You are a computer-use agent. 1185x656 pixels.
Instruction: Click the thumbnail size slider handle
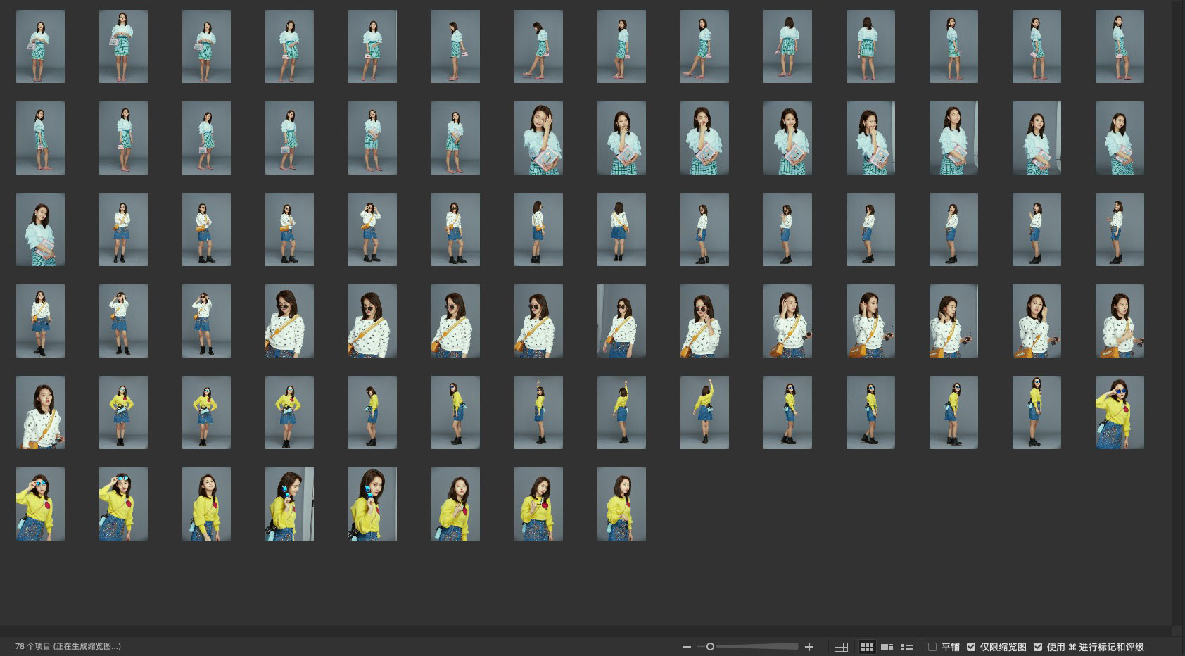pyautogui.click(x=710, y=647)
